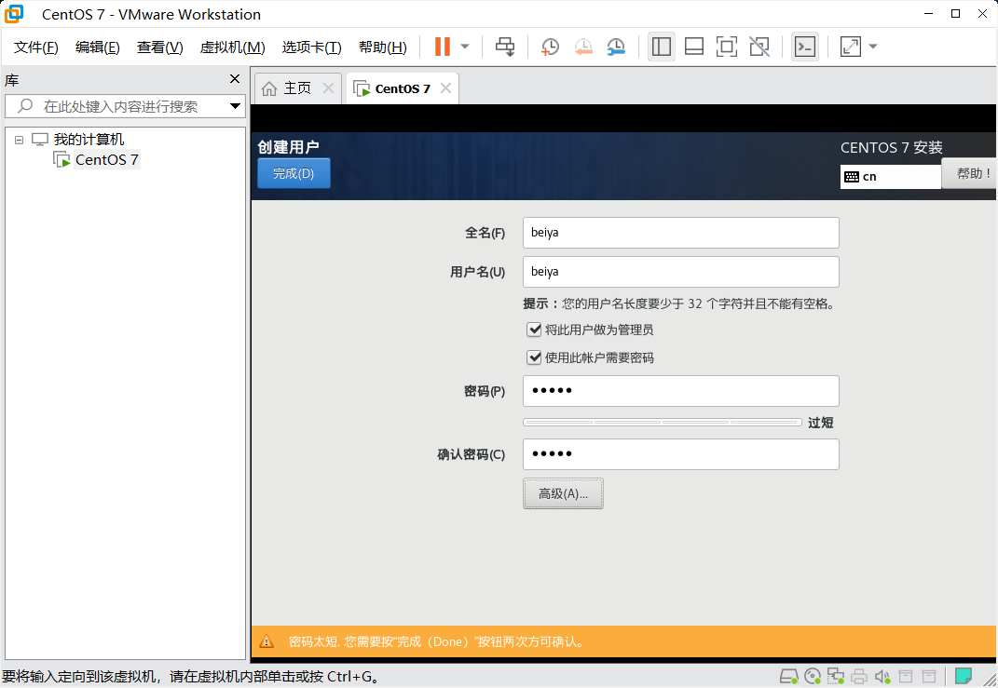The image size is (998, 688).
Task: Toggle the thumbnail bar view icon
Action: 694,47
